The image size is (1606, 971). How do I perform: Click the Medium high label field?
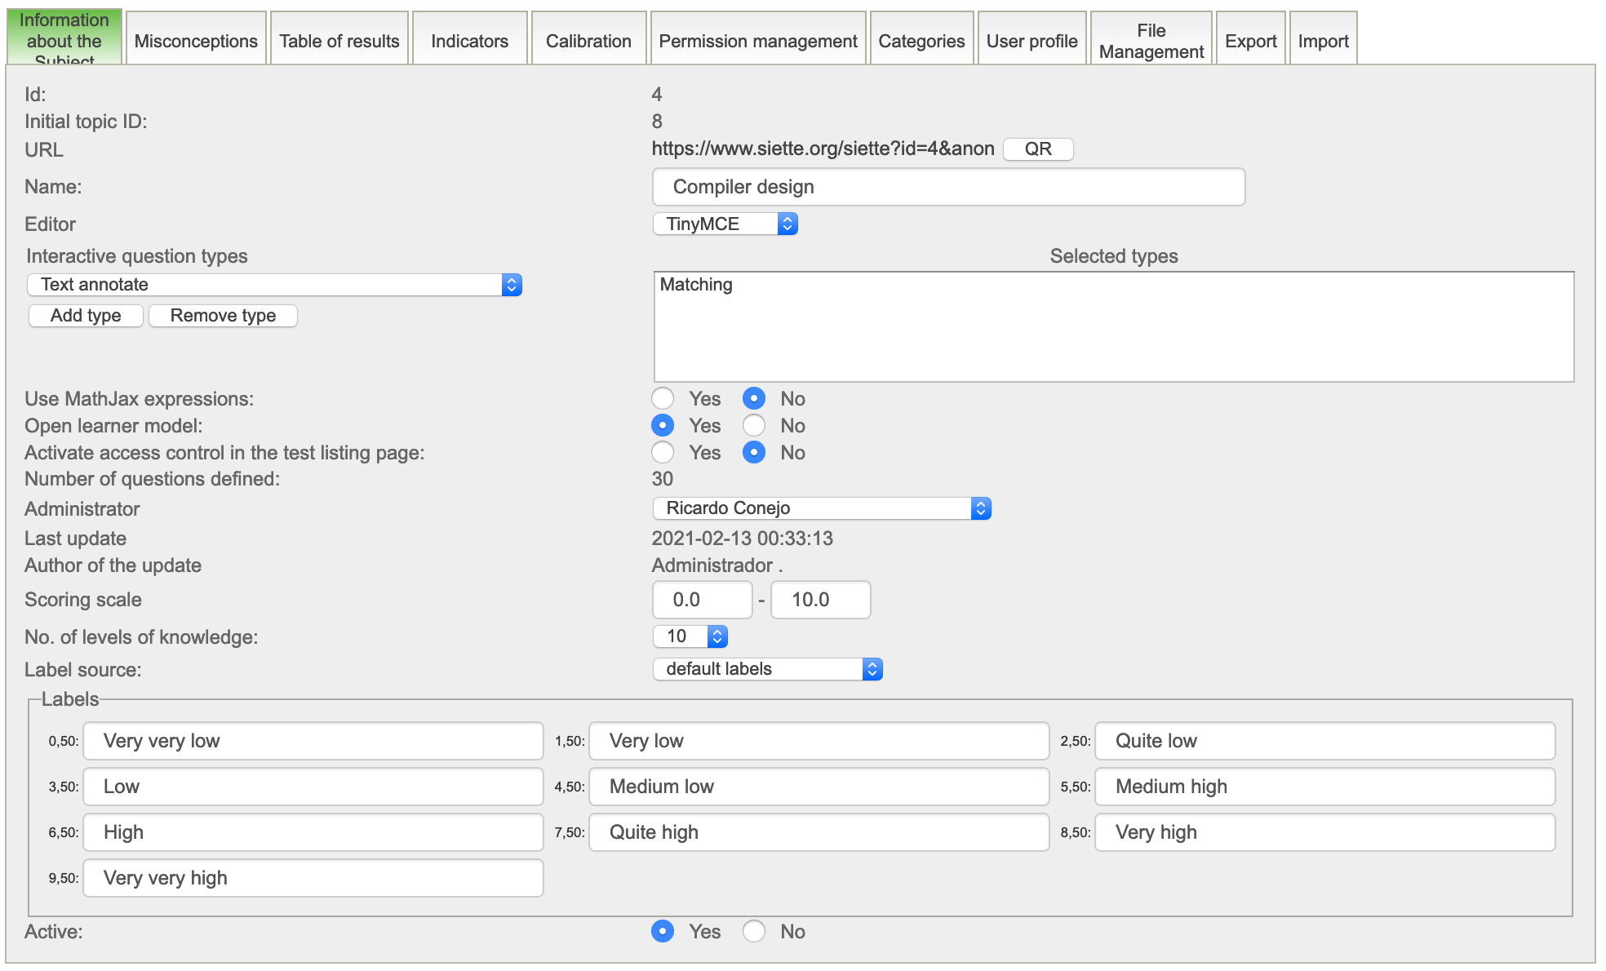pos(1324,787)
